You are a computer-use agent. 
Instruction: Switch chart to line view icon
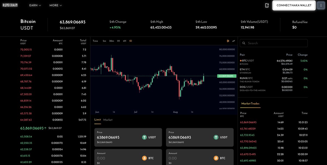tap(234, 41)
